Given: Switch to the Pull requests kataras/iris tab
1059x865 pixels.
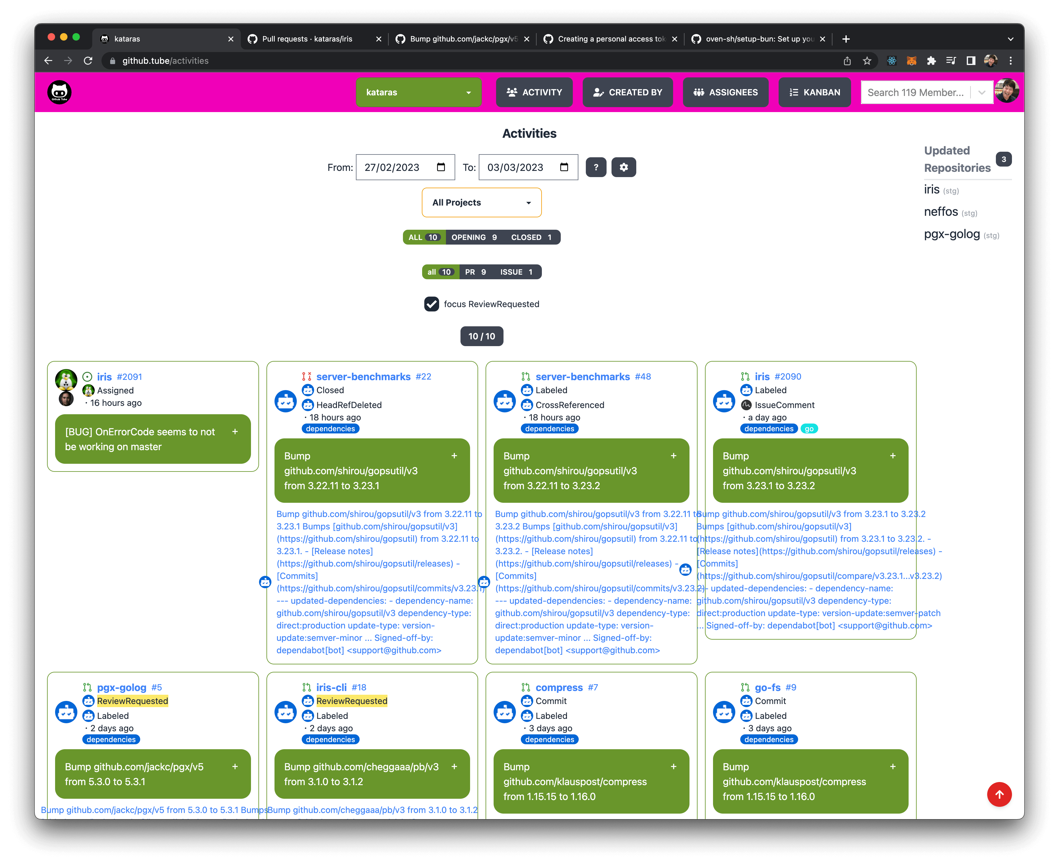Looking at the screenshot, I should [307, 39].
